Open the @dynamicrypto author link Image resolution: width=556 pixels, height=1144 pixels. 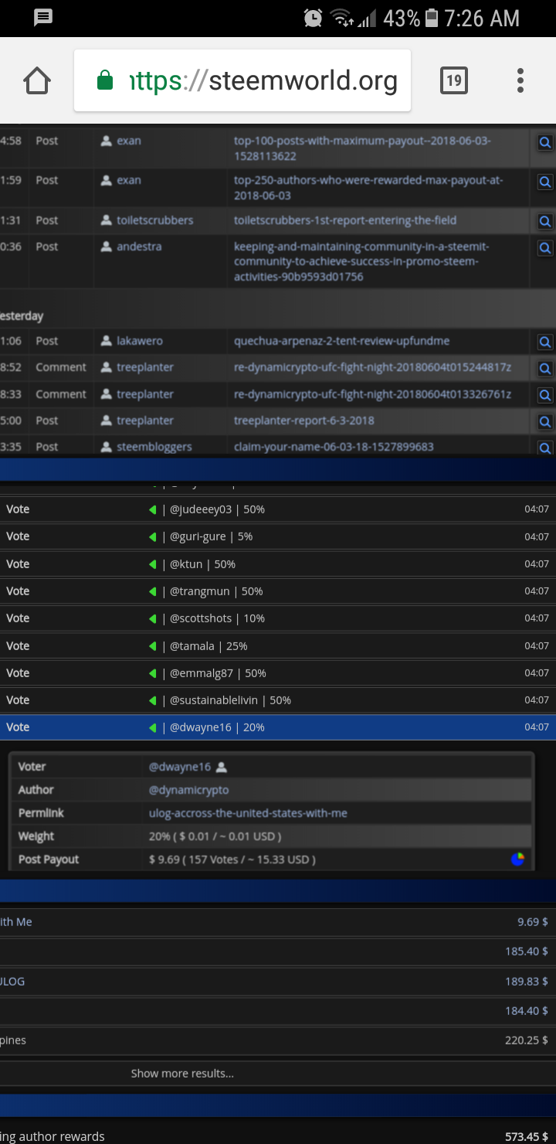coord(188,790)
